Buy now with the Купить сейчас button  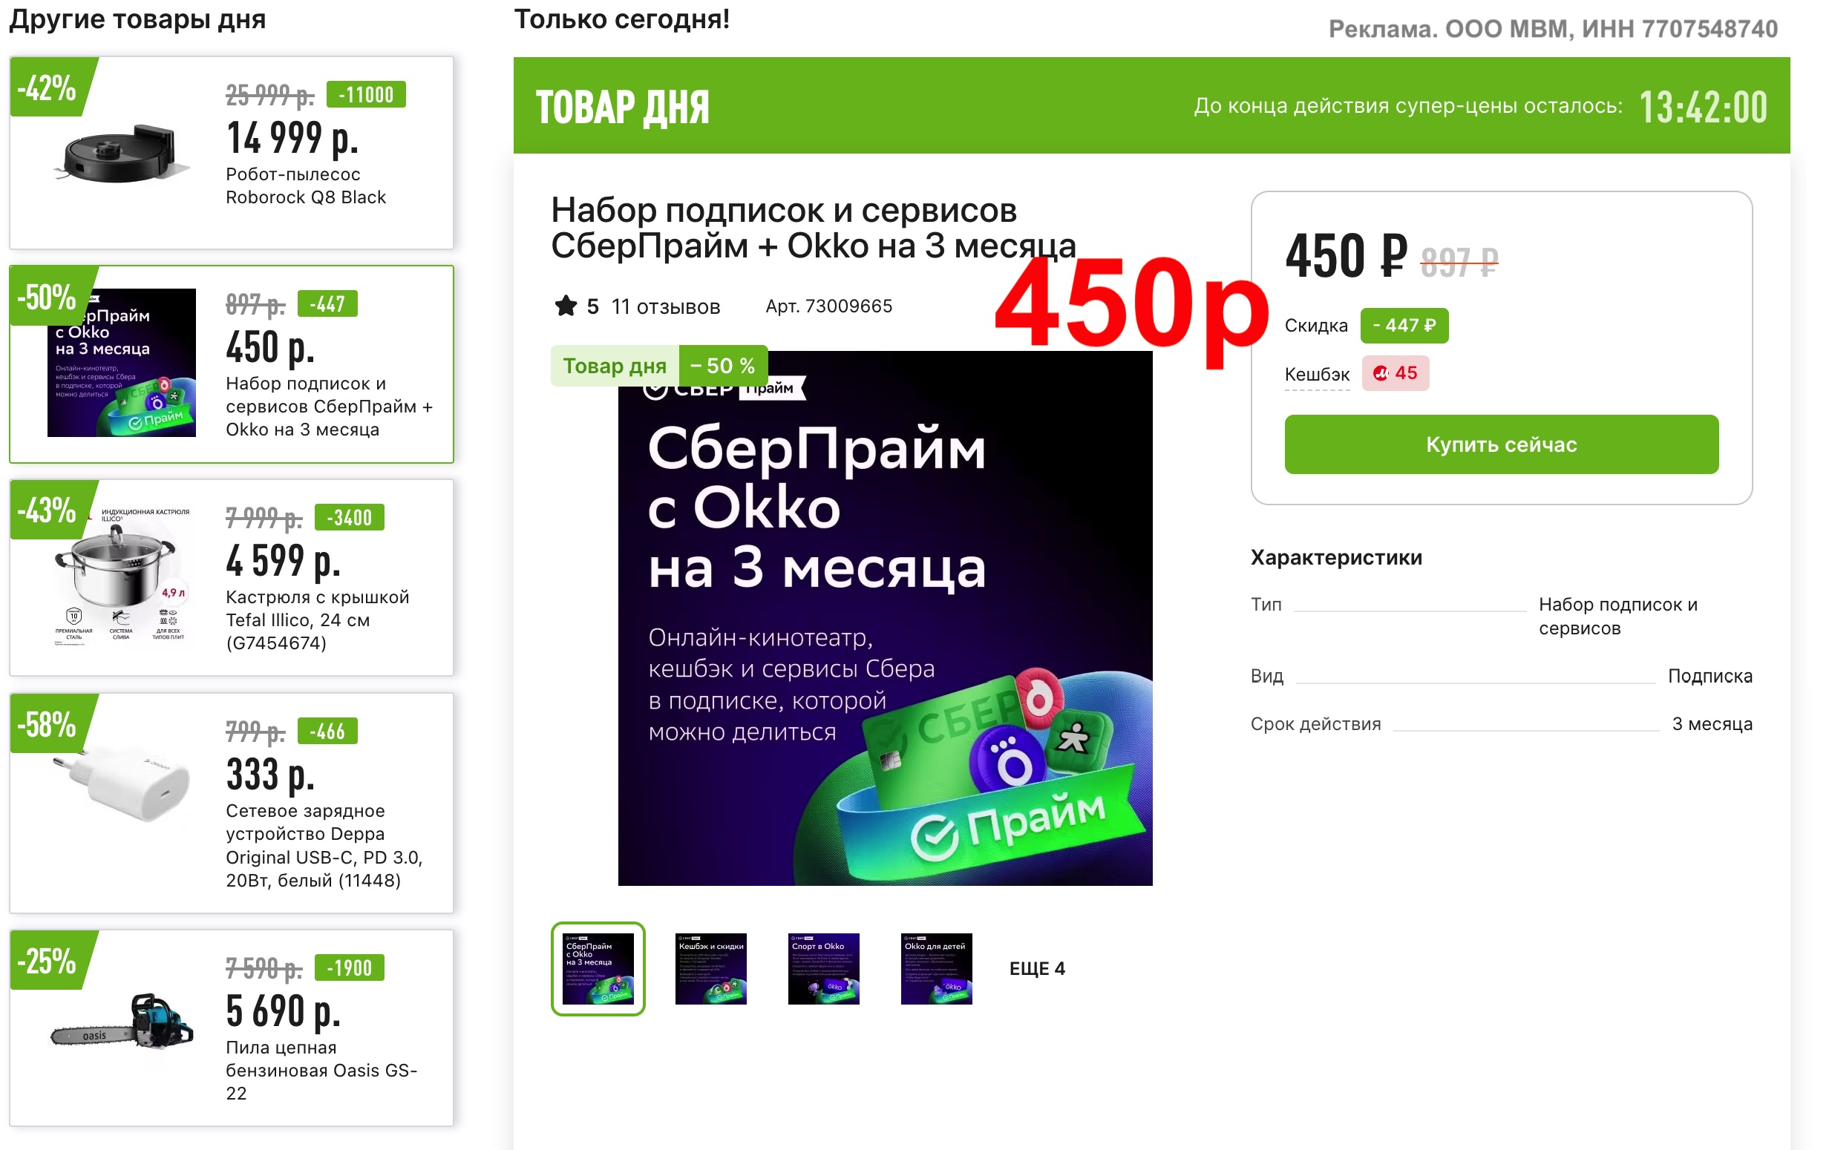[1501, 444]
